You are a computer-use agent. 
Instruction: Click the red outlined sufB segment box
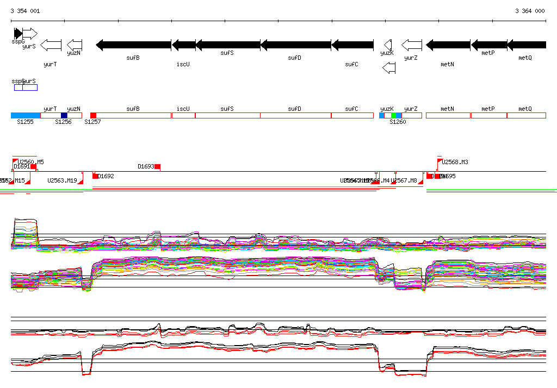[134, 115]
